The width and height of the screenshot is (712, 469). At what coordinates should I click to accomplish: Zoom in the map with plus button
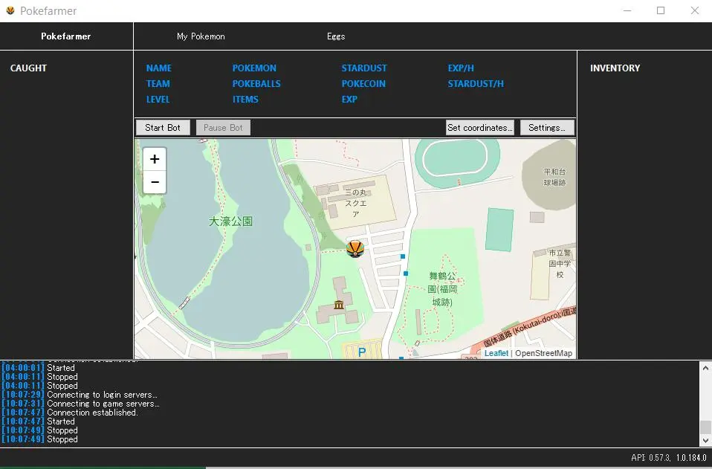155,159
